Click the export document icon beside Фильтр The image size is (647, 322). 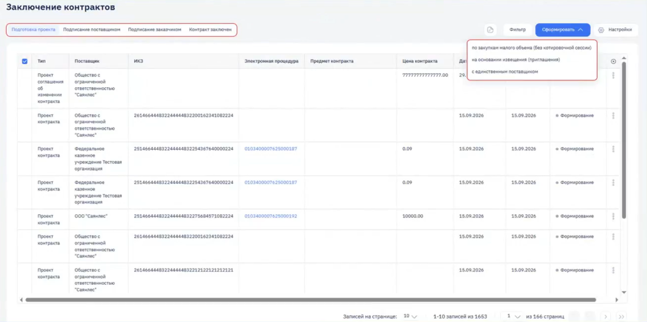pyautogui.click(x=490, y=30)
